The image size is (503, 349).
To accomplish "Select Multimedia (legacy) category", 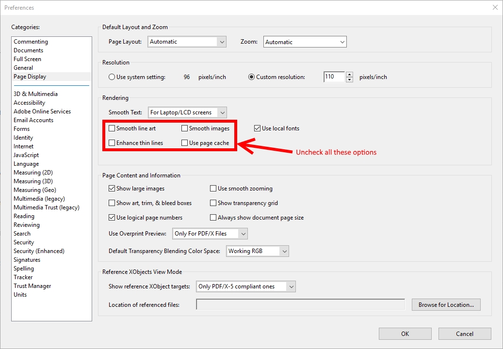I will point(39,199).
